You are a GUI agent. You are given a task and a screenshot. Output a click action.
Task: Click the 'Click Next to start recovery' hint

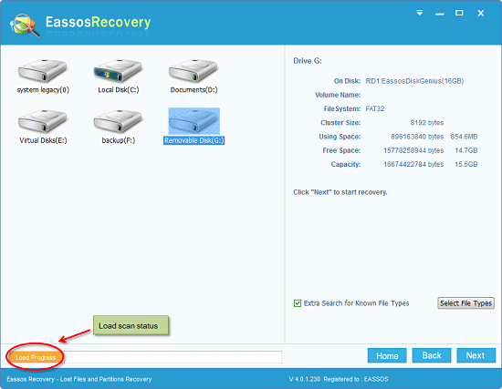click(x=340, y=192)
